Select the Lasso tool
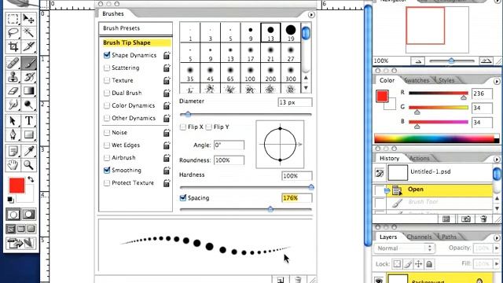The width and height of the screenshot is (503, 283). [13, 33]
